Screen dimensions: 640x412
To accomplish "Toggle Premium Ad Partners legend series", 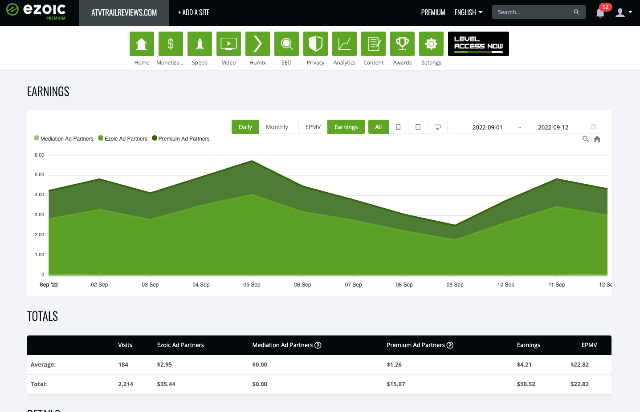I will point(181,138).
